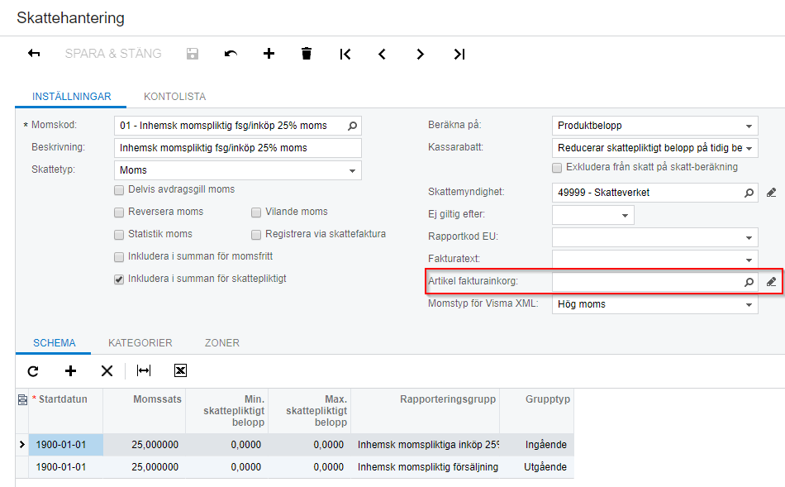Add new record with top plus icon
This screenshot has height=487, width=785.
269,54
